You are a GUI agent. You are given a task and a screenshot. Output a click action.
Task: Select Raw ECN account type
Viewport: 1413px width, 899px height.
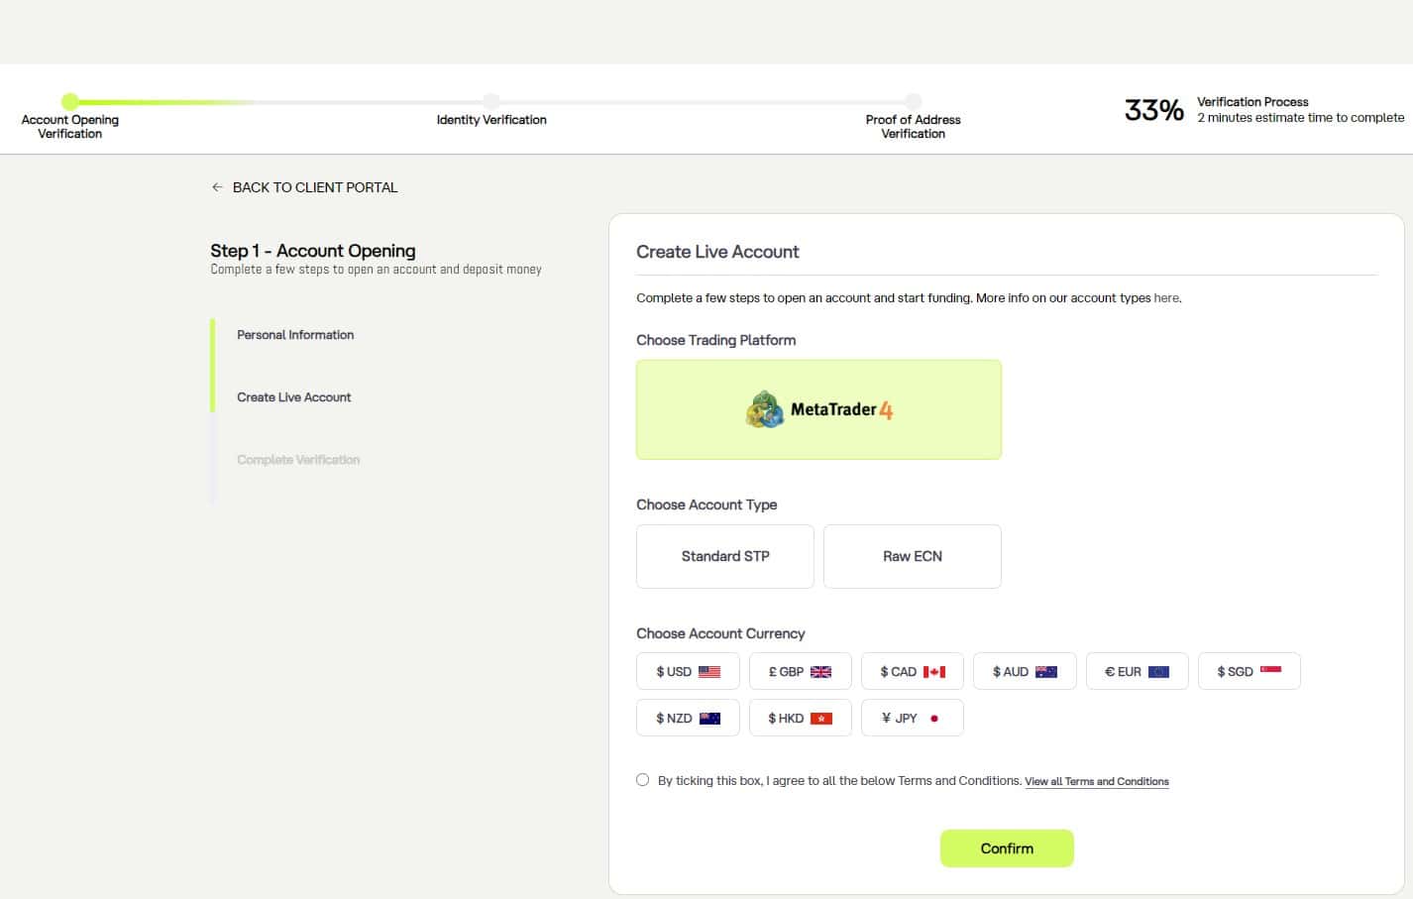coord(913,556)
